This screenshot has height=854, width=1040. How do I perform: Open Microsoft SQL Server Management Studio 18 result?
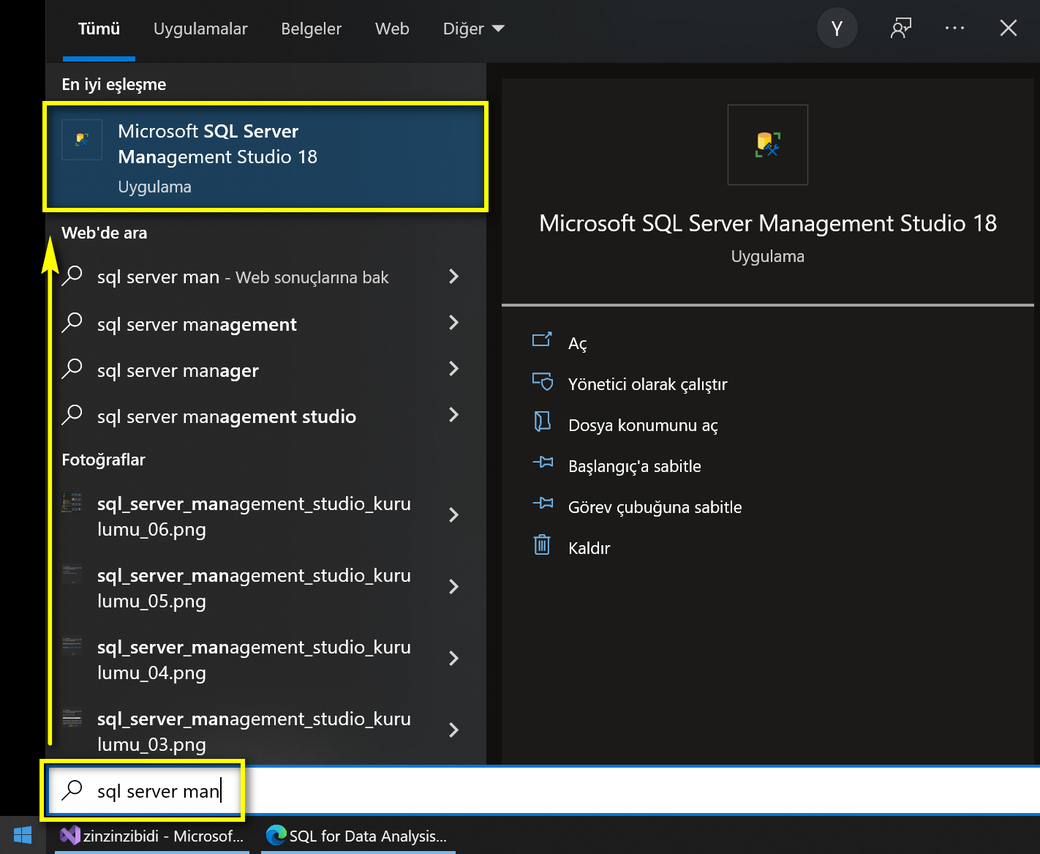(x=265, y=157)
